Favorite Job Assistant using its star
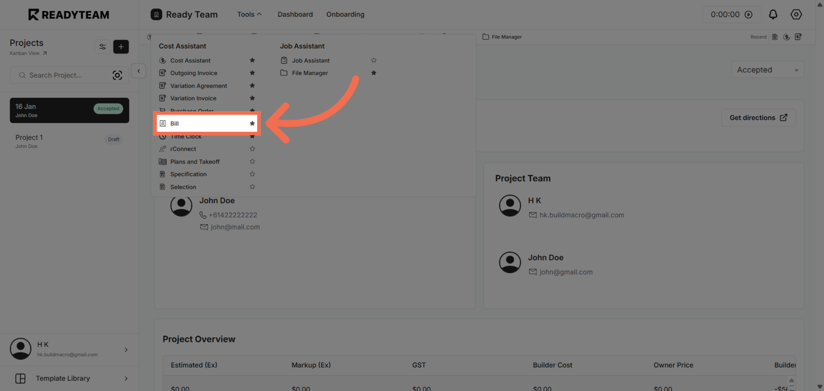This screenshot has height=391, width=824. [x=374, y=60]
